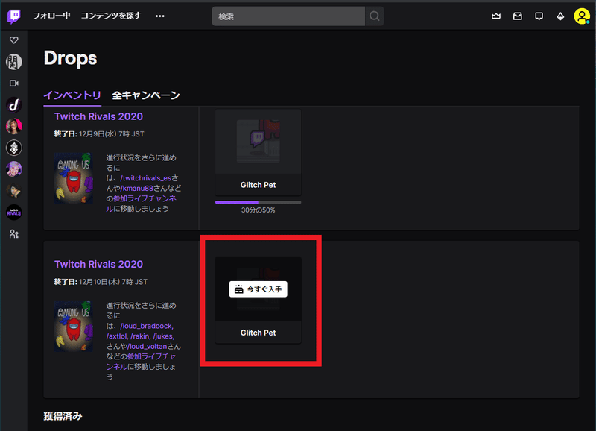
Task: Click the recommended channels camera icon
Action: pos(14,84)
